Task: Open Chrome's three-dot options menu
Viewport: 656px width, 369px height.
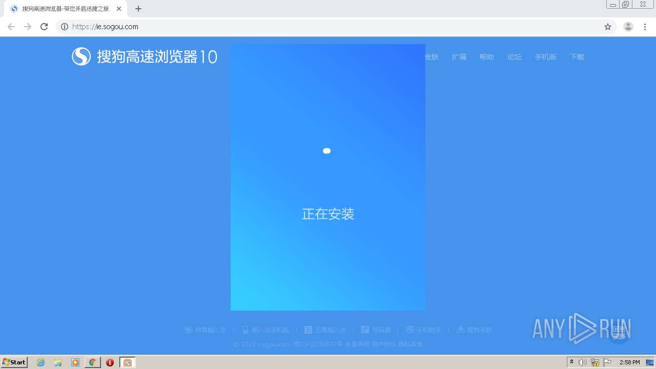Action: [x=645, y=27]
